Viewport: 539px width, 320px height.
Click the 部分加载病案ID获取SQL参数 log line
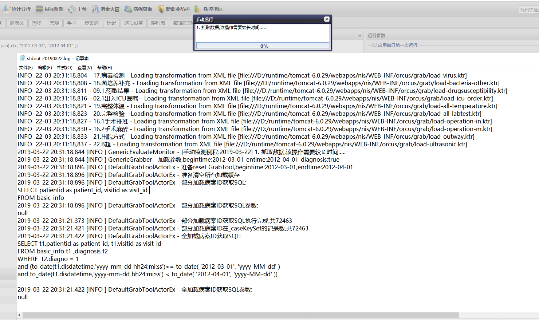(138, 205)
